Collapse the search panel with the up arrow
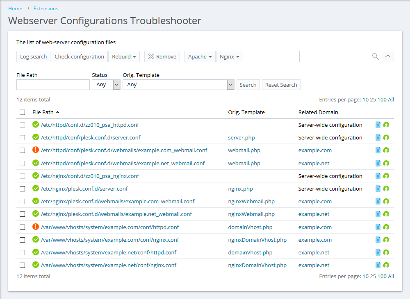The width and height of the screenshot is (410, 299). click(388, 56)
